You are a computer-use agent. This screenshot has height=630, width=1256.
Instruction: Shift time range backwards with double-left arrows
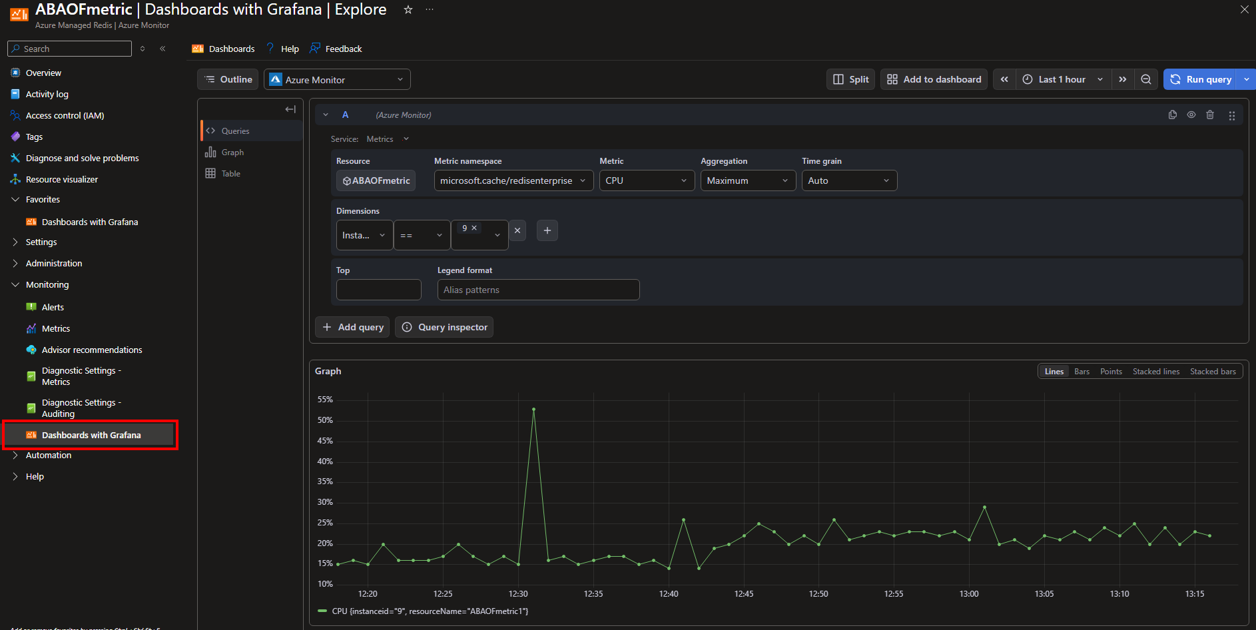point(1004,79)
